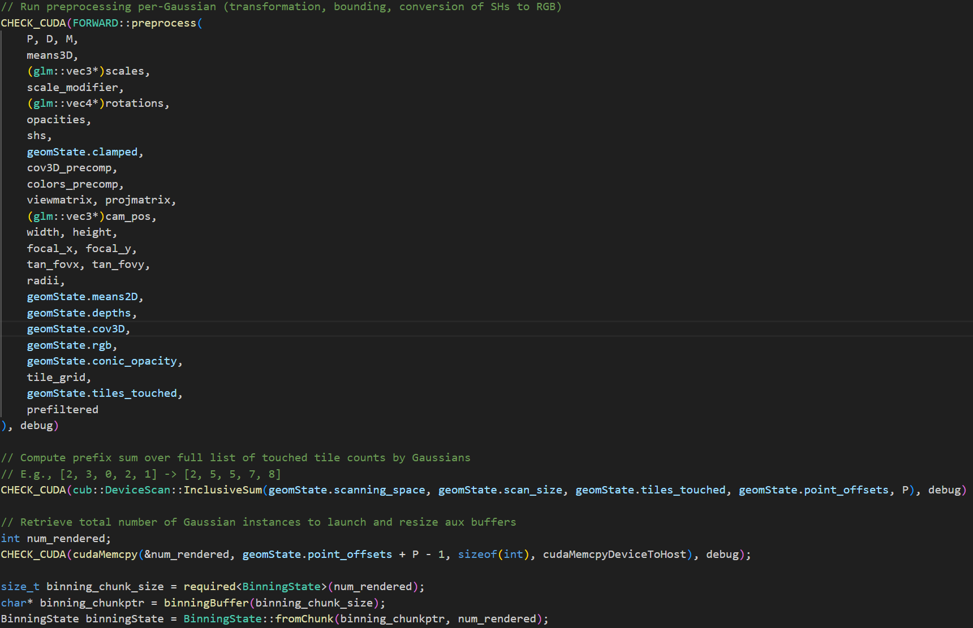
Task: Click the 'binningBuffer' function call
Action: tap(206, 603)
